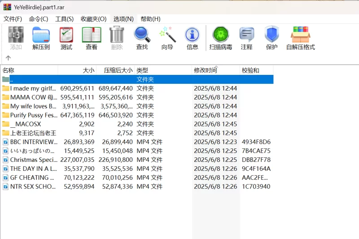The height and width of the screenshot is (239, 359).
Task: Select the 'いいおっぱいの...' MP4 file
Action: coord(32,151)
